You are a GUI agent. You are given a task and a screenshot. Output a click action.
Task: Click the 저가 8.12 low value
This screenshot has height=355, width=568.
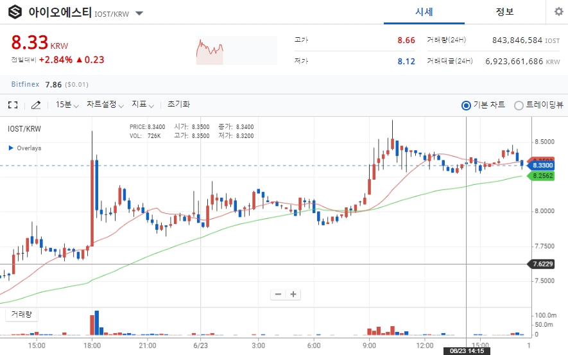point(406,62)
